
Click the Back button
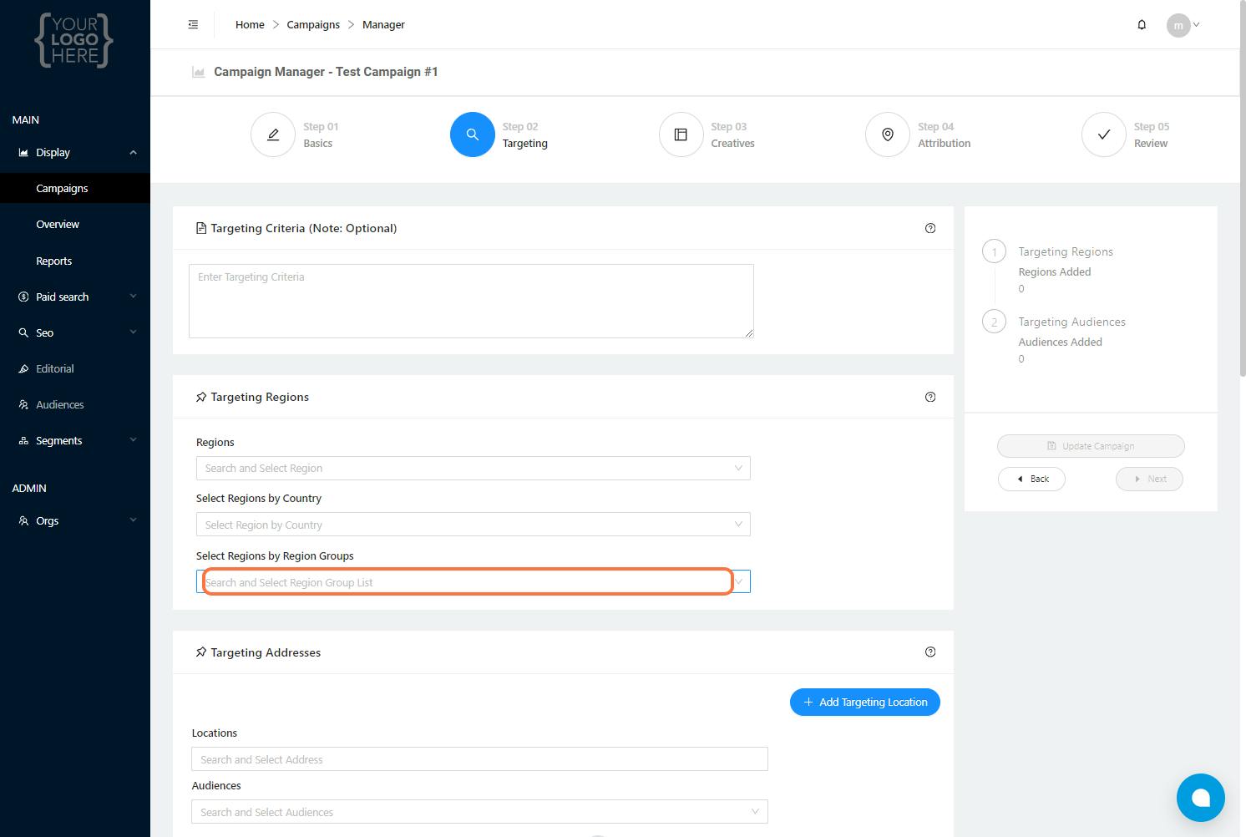(x=1031, y=479)
